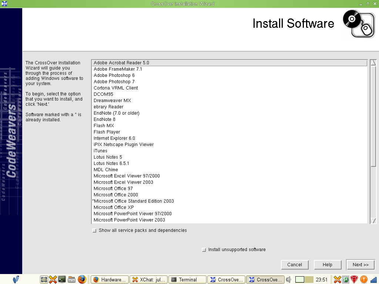The width and height of the screenshot is (379, 284).
Task: Select Microsoft PowerPoint Viewer 2003
Action: pos(229,220)
